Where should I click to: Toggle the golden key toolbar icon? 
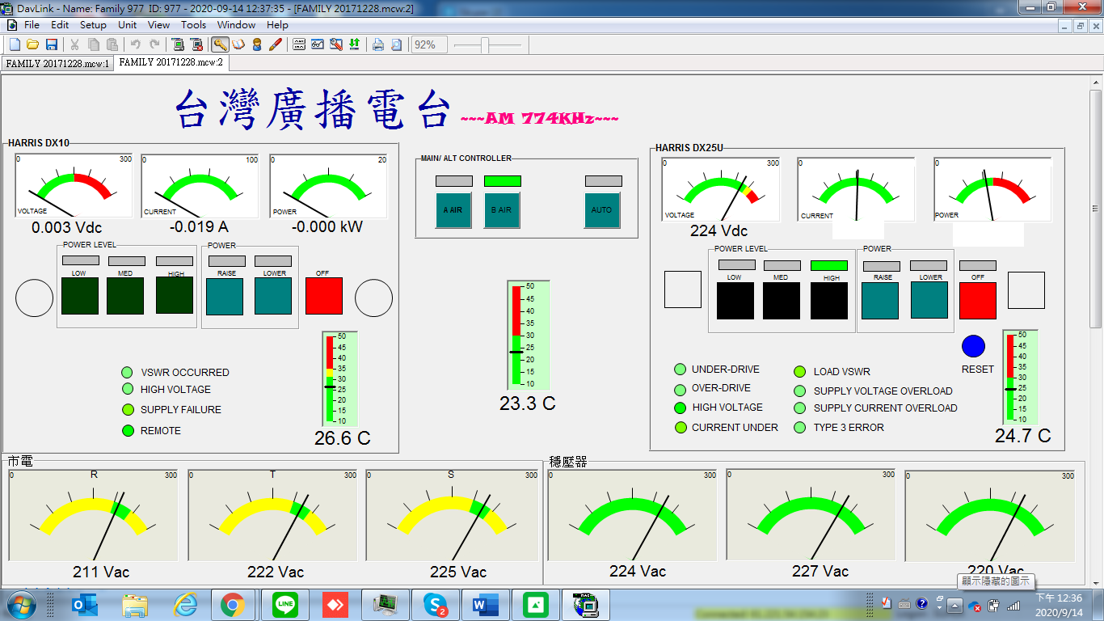[220, 44]
